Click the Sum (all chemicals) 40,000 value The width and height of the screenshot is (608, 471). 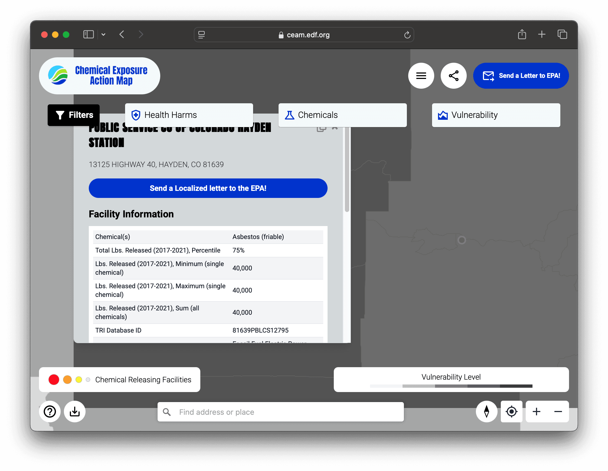pos(242,312)
